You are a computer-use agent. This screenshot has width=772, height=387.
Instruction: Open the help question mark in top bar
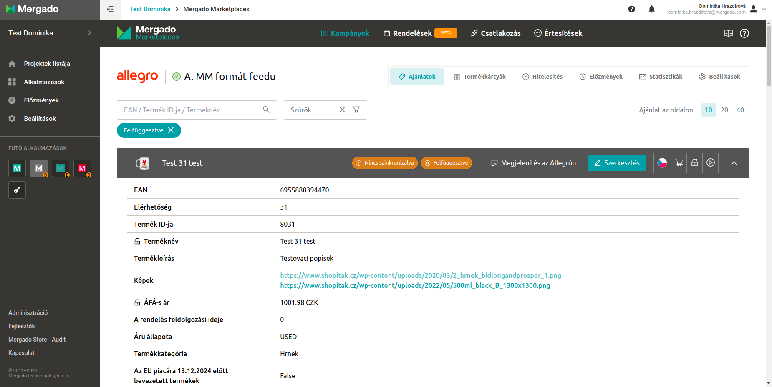click(x=631, y=9)
